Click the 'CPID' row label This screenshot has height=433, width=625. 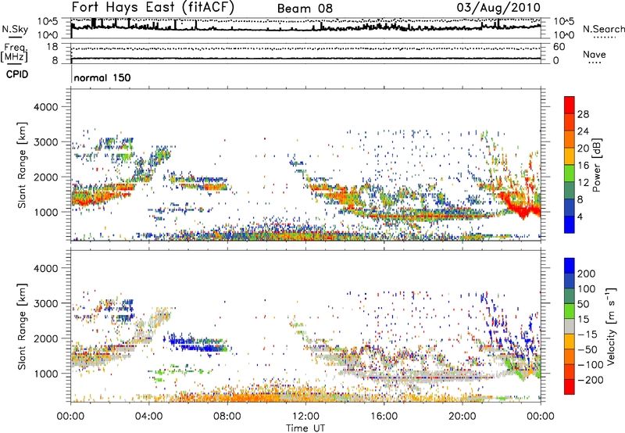point(17,74)
